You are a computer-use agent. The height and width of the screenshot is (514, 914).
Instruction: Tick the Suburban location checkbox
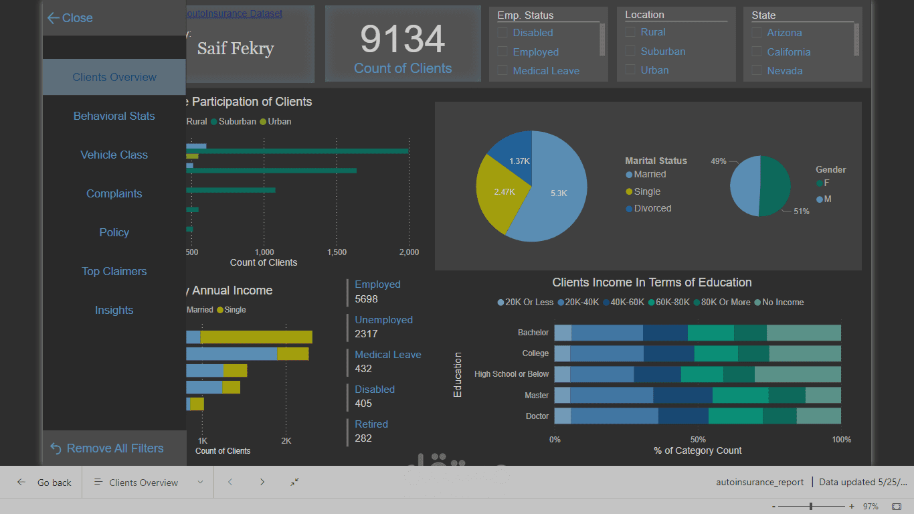(x=630, y=51)
